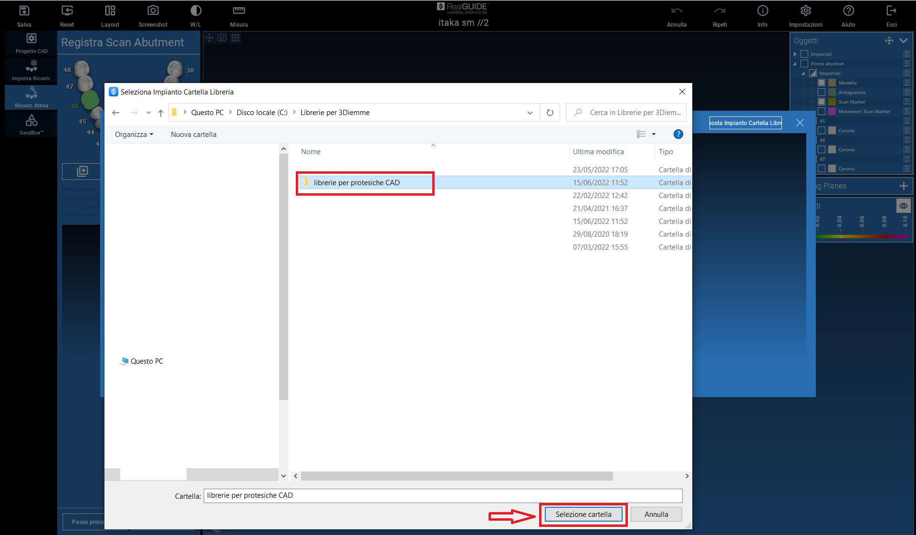Click the Selezione cartella button
The width and height of the screenshot is (916, 535).
tap(583, 514)
